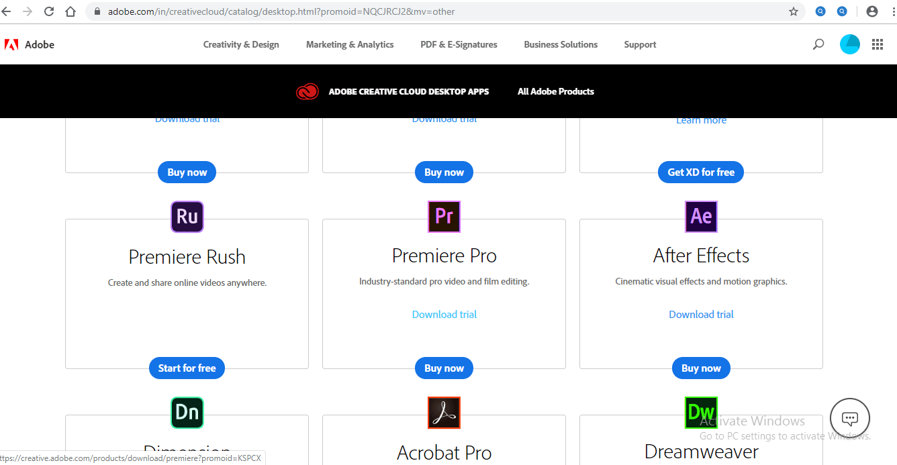The image size is (897, 465).
Task: Select All Adobe Products tab
Action: [x=556, y=91]
